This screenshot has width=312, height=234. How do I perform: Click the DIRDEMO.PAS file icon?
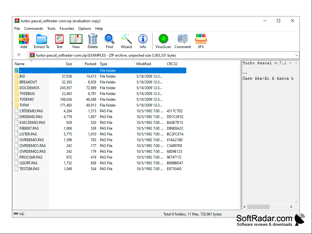point(16,117)
